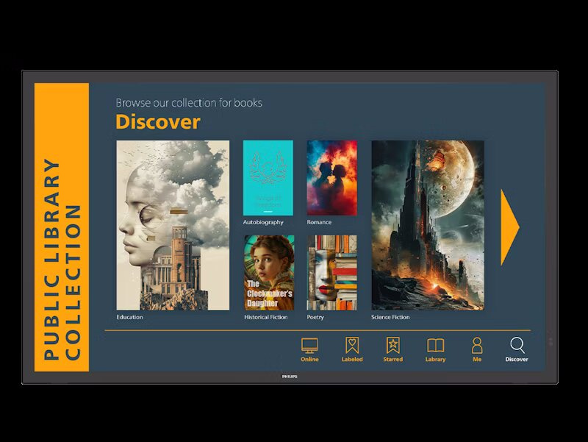Click the orange next arrow
The image size is (588, 442).
(509, 227)
